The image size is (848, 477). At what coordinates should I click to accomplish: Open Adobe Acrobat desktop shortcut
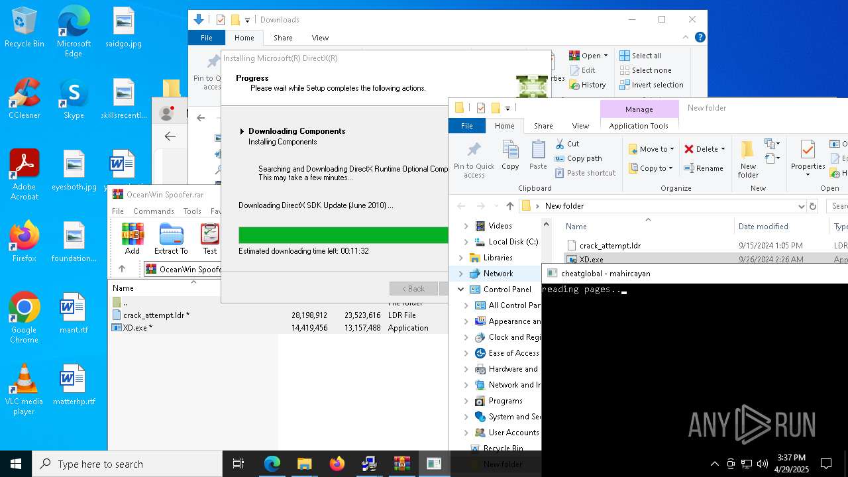pos(25,175)
